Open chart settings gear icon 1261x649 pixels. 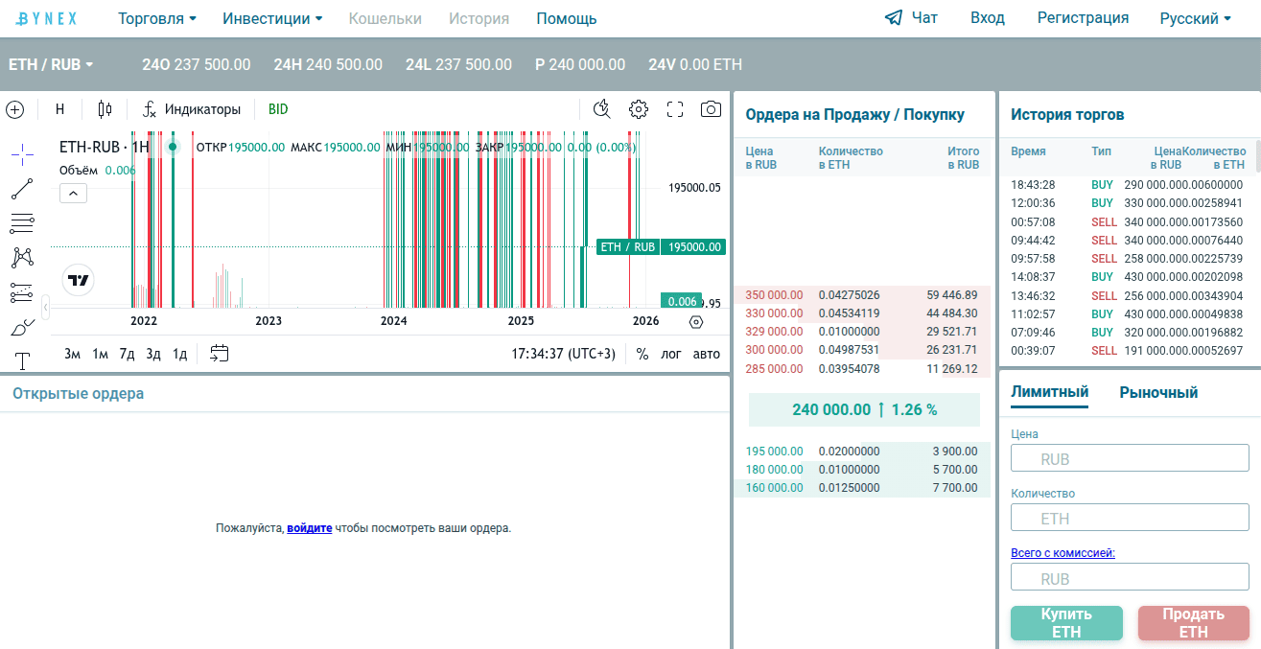tap(639, 109)
